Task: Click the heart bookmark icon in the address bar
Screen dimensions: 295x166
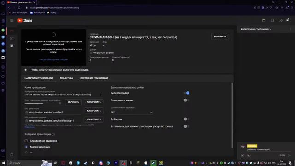Action: coord(271,8)
